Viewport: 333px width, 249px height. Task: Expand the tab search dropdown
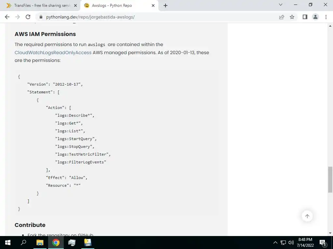click(x=281, y=5)
